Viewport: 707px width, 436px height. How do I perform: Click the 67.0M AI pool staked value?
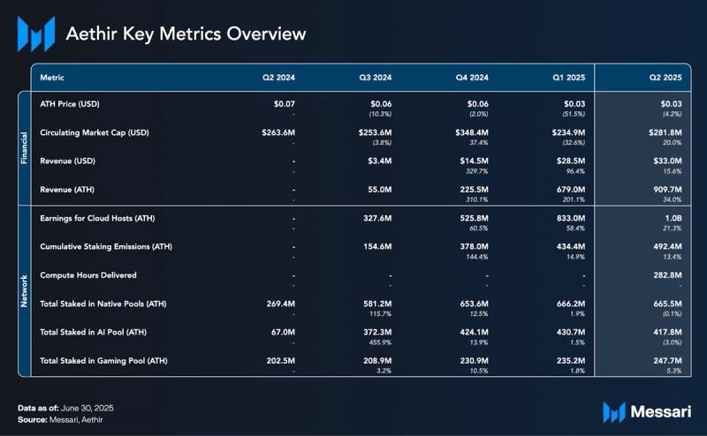pos(283,332)
